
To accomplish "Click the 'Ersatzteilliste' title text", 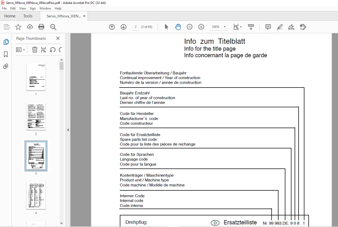I will [240, 223].
